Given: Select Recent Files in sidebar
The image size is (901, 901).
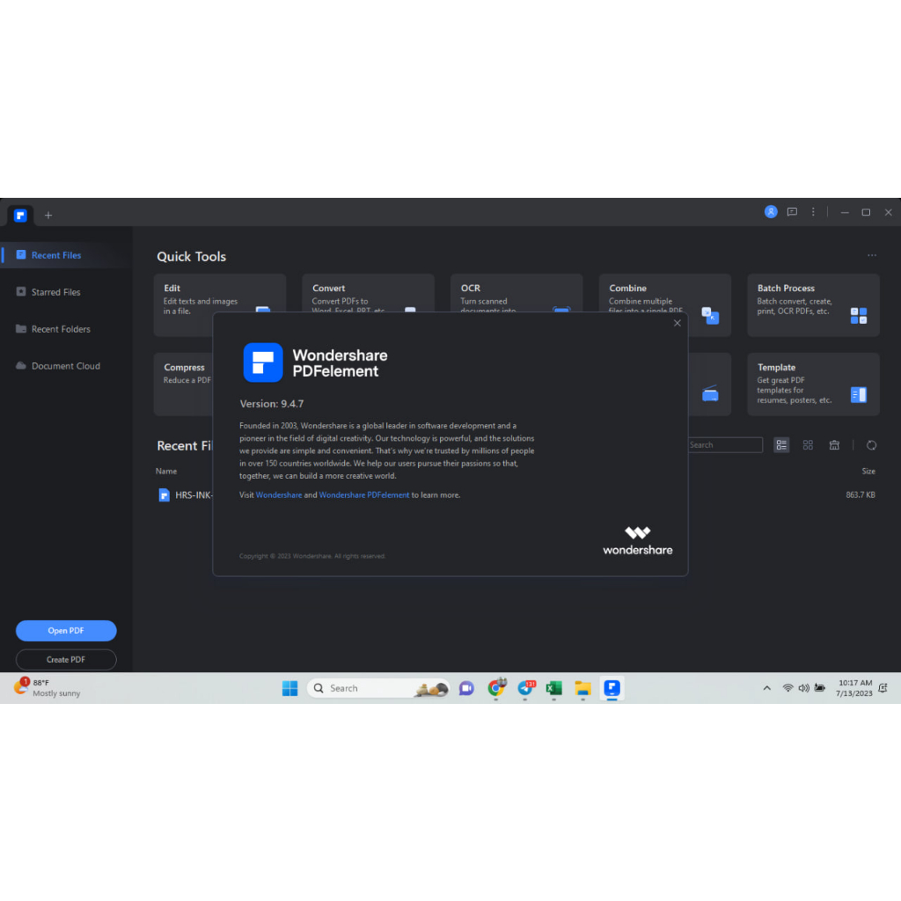Looking at the screenshot, I should click(x=66, y=255).
